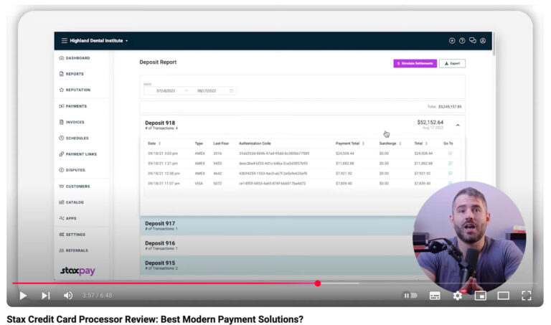Go to the $7,921.92 transaction via its Go To icon
This screenshot has height=325, width=551.
tap(450, 173)
